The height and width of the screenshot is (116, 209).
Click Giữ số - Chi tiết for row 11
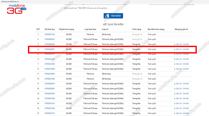point(181,84)
